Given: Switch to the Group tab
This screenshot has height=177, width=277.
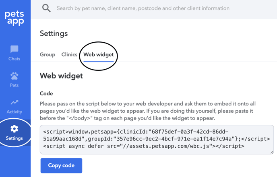Looking at the screenshot, I should (x=48, y=55).
